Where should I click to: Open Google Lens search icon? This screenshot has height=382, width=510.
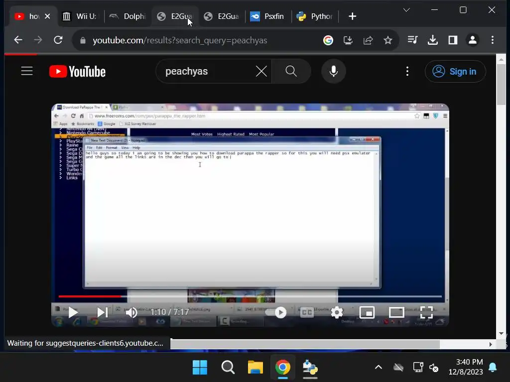[328, 40]
